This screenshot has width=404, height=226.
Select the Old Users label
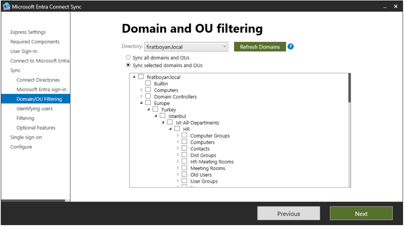tap(201, 175)
